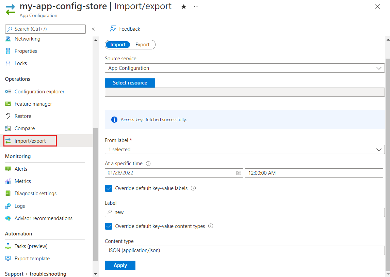The image size is (390, 277).
Task: Click the favorite star icon in title
Action: tap(184, 7)
